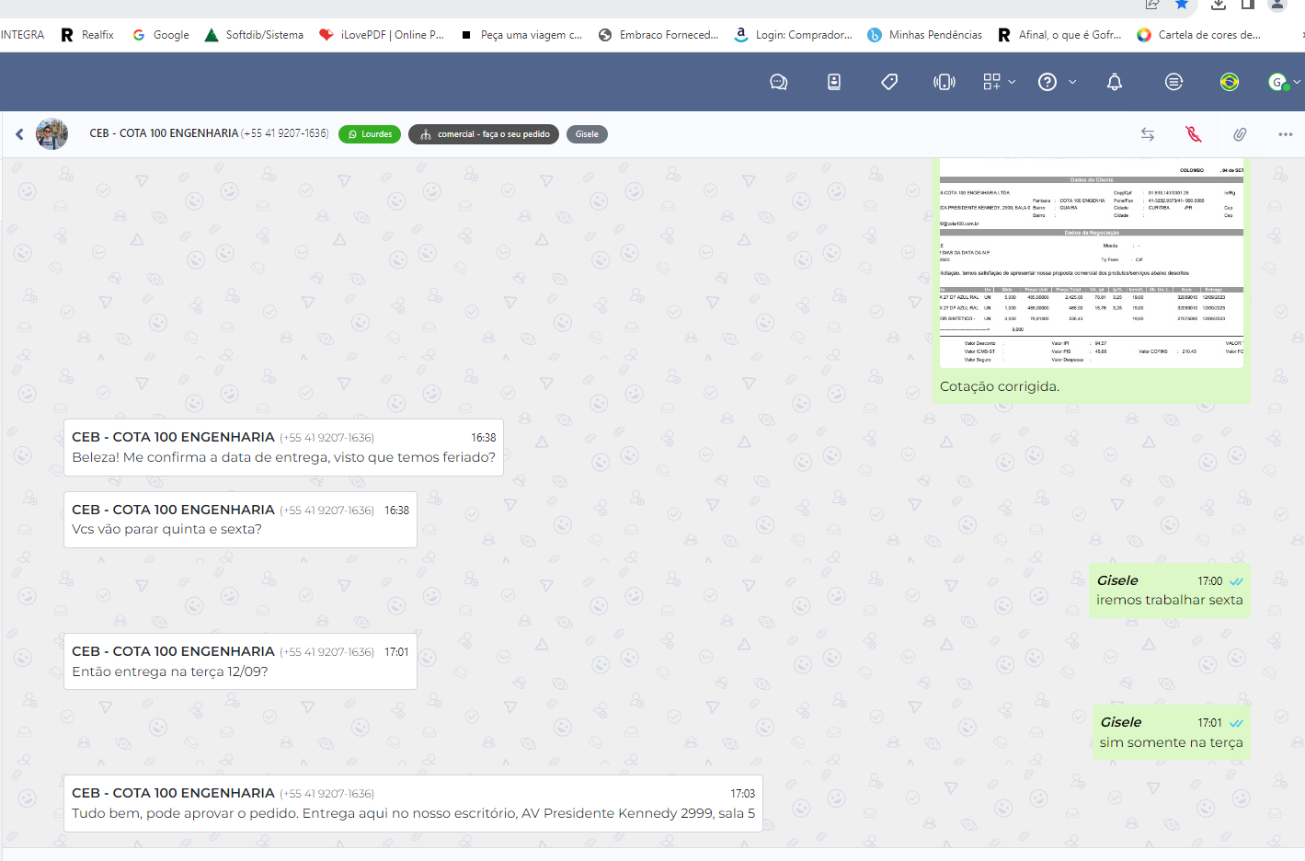Screen dimensions: 1305x861
Task: Go back using the left chevron arrow
Action: [19, 134]
